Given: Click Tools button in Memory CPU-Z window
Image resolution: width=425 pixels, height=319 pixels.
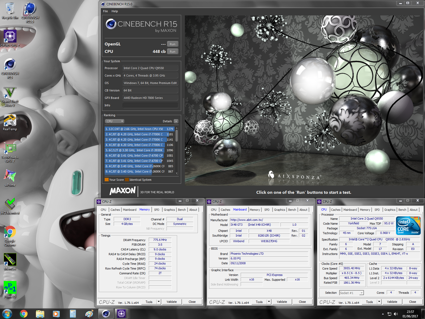Looking at the screenshot, I should coord(149,302).
